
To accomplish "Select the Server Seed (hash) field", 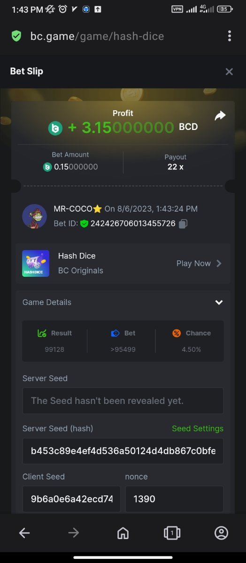I will coord(123,451).
